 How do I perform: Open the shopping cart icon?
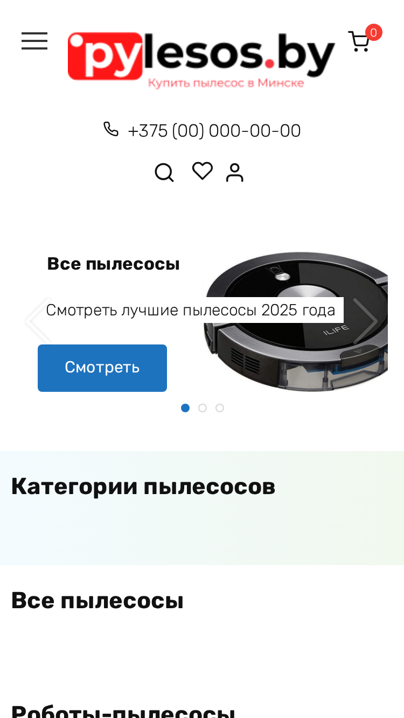tap(359, 41)
